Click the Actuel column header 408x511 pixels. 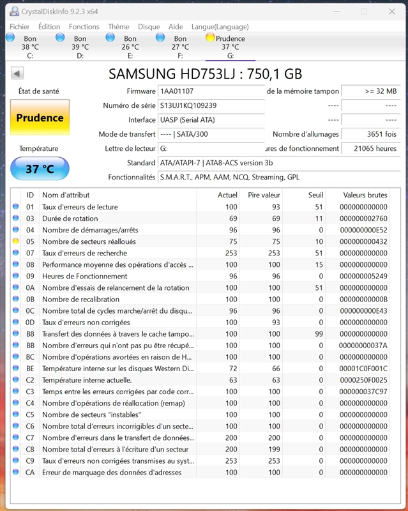pyautogui.click(x=218, y=195)
